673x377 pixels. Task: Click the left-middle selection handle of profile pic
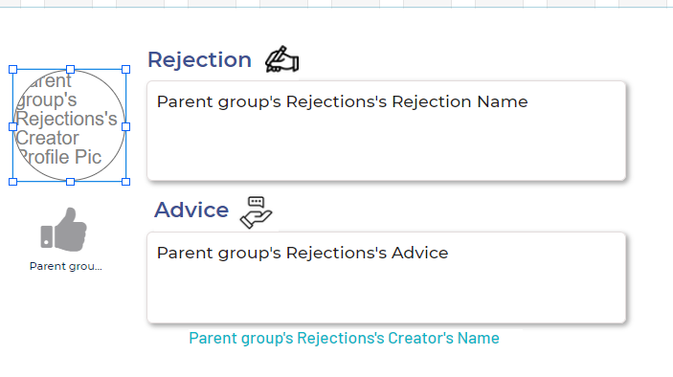click(x=12, y=127)
